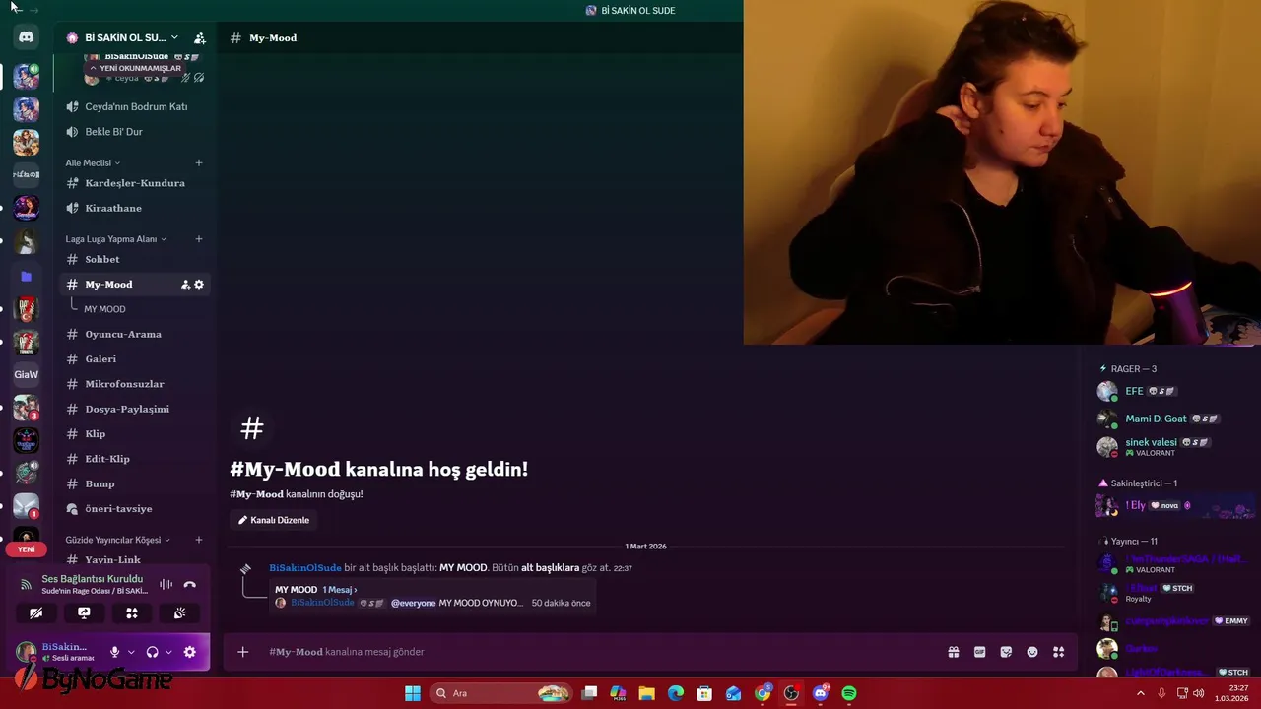This screenshot has height=709, width=1261.
Task: Toggle the camera on in the voice panel
Action: click(x=36, y=612)
